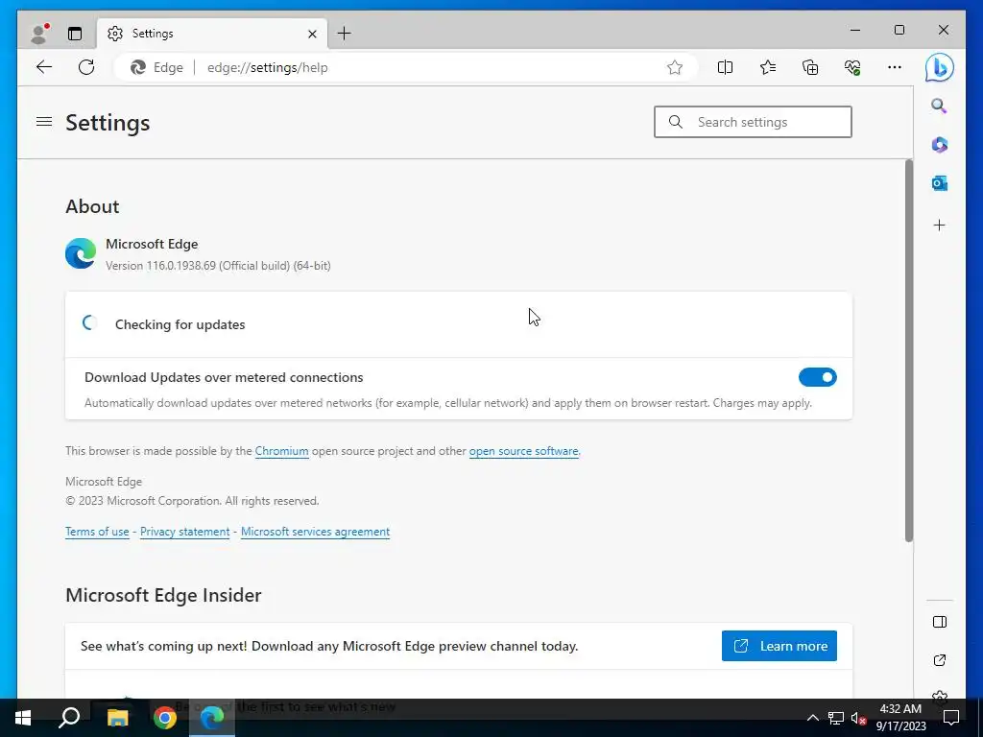The height and width of the screenshot is (737, 983).
Task: Open Windows taskbar search
Action: click(69, 718)
